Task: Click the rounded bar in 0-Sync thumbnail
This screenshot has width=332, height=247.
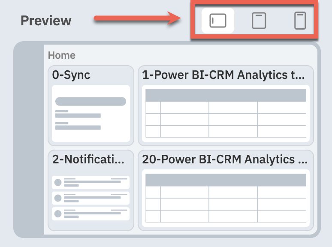Action: pos(91,101)
